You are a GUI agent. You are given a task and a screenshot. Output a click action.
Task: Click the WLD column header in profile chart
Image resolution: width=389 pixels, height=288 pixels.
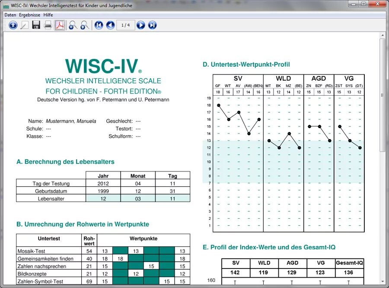tap(283, 78)
